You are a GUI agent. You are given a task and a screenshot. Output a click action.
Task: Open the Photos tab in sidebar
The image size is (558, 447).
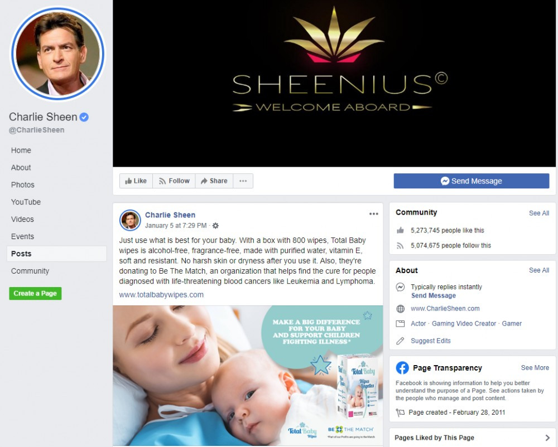pyautogui.click(x=23, y=185)
